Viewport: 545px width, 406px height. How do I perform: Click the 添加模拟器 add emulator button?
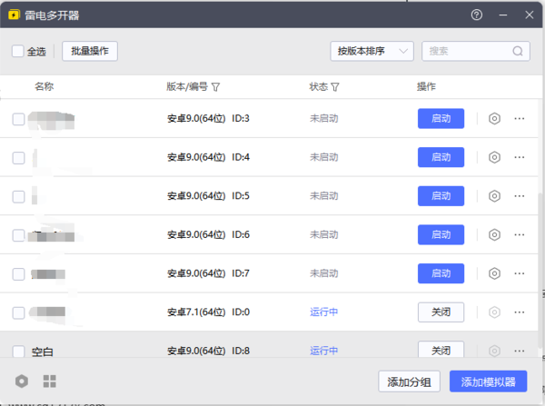pyautogui.click(x=488, y=381)
